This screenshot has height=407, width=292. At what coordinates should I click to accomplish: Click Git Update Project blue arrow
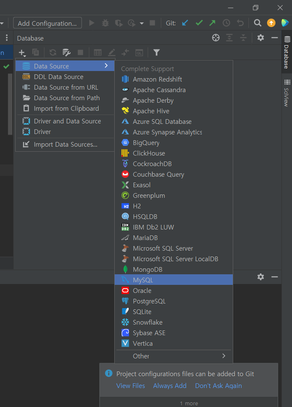click(x=185, y=23)
